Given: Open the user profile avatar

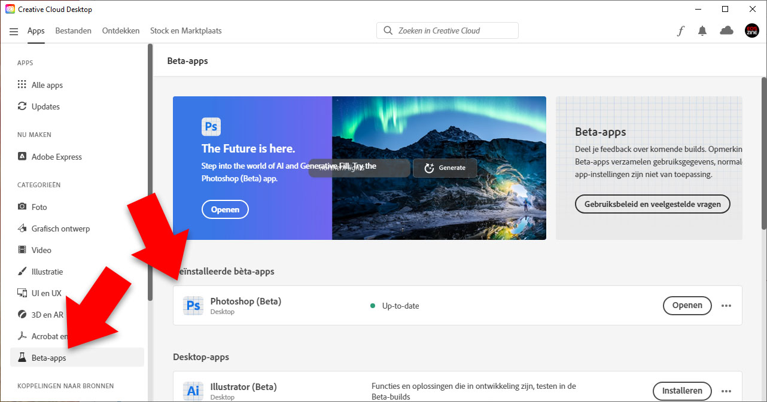Looking at the screenshot, I should 751,31.
